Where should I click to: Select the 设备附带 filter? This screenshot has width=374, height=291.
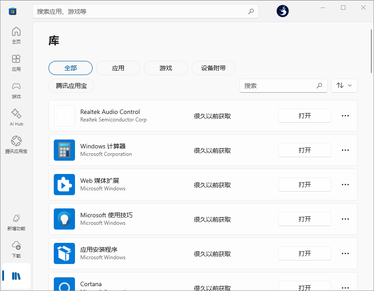tap(213, 68)
